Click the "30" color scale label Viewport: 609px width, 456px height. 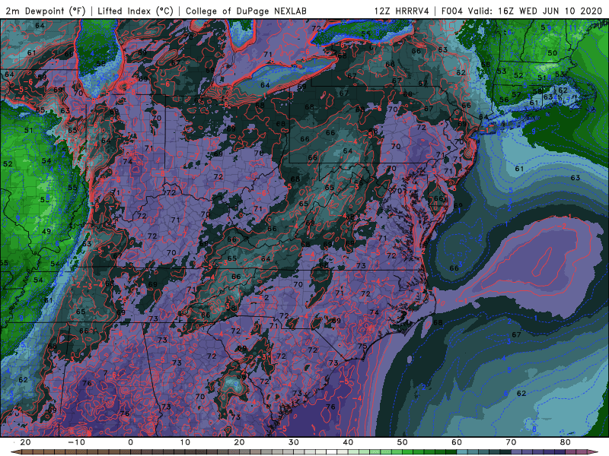point(294,442)
